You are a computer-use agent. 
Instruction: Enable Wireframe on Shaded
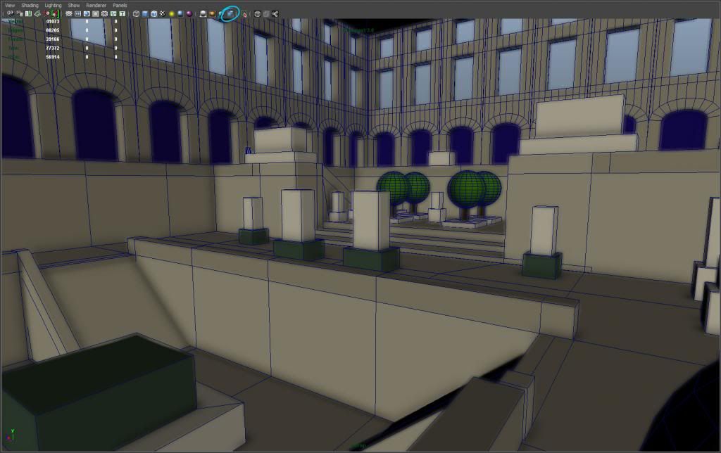[x=153, y=14]
